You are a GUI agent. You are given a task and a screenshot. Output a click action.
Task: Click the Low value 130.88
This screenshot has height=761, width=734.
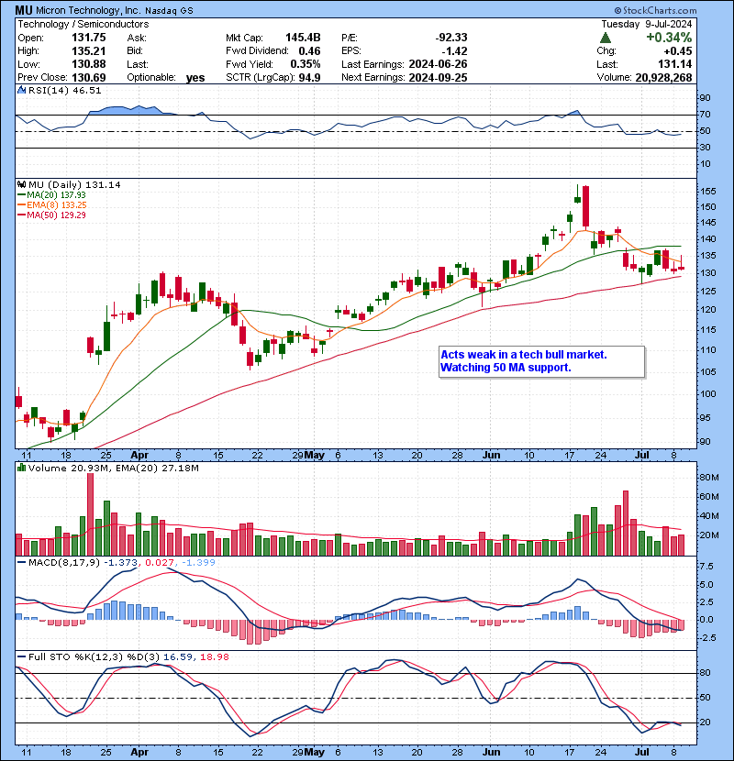pos(88,64)
